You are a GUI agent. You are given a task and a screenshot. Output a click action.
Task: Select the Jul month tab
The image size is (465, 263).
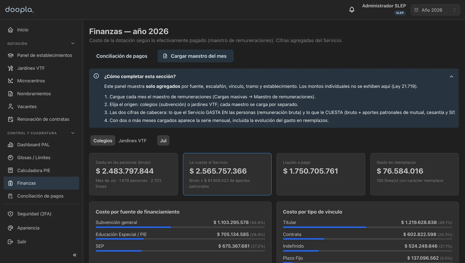coord(163,141)
